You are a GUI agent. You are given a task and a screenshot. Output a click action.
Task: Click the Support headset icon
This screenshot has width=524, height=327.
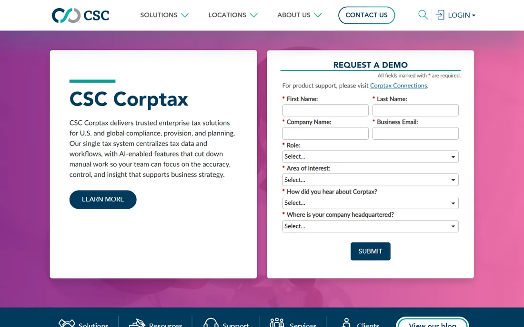click(211, 323)
